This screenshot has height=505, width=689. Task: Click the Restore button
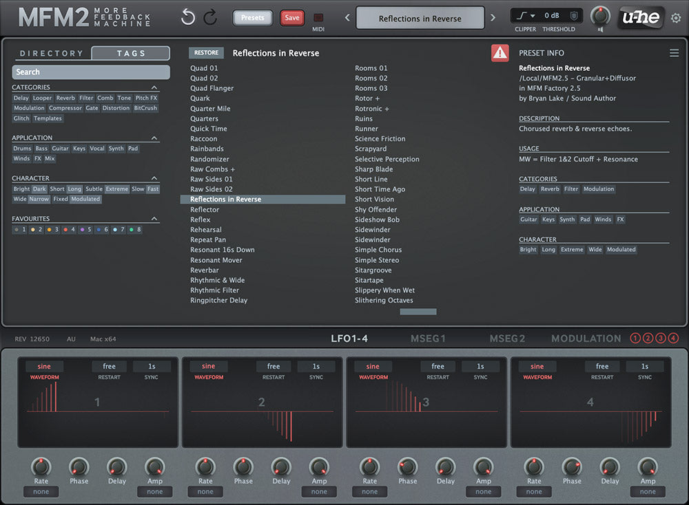coord(206,53)
